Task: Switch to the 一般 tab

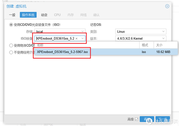Action: [x=12, y=15]
